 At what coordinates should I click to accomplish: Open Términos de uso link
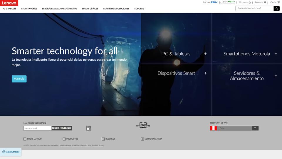(x=98, y=145)
